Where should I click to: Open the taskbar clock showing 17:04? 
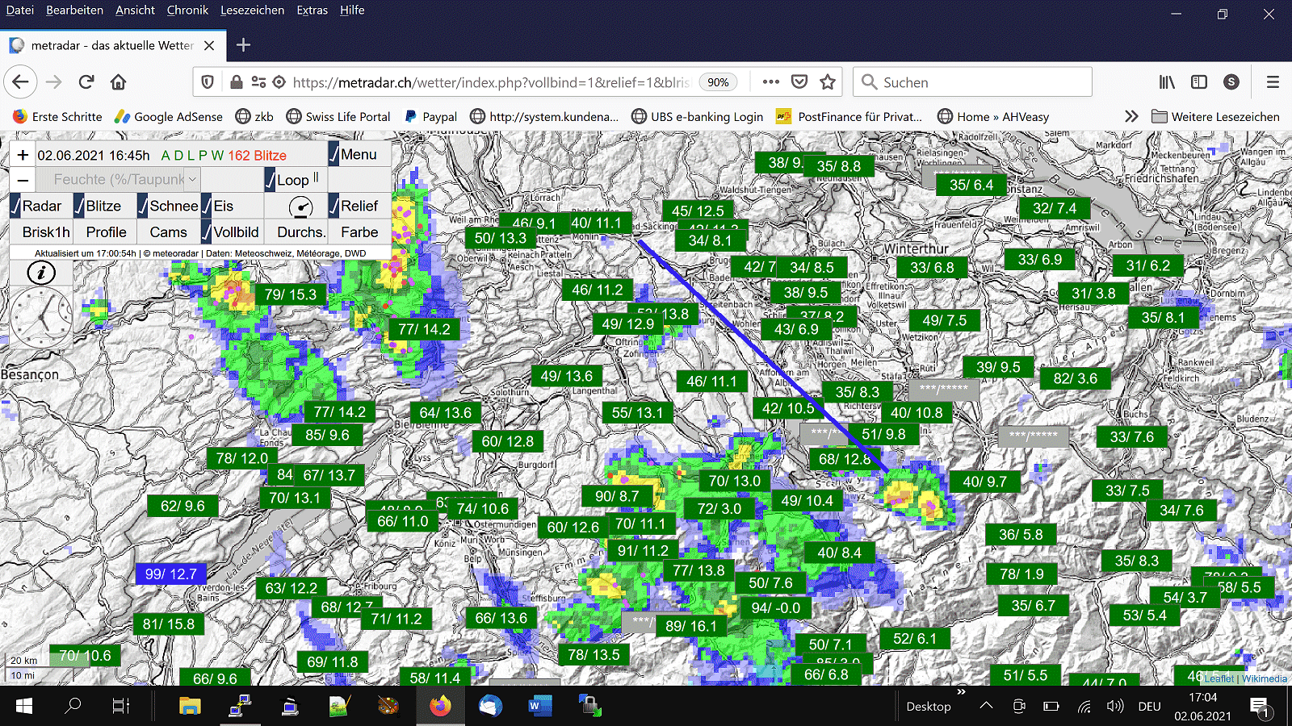1202,707
